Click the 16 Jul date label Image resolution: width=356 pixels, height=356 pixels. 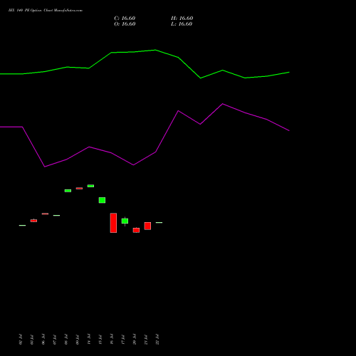coord(112,340)
